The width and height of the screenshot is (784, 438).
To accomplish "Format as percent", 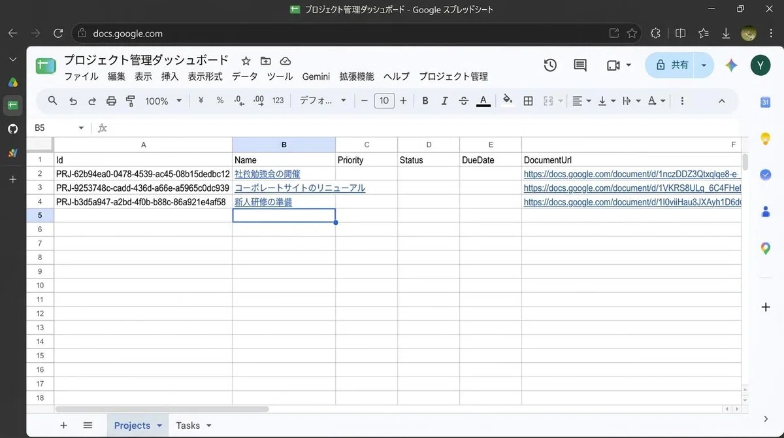I will pyautogui.click(x=220, y=101).
